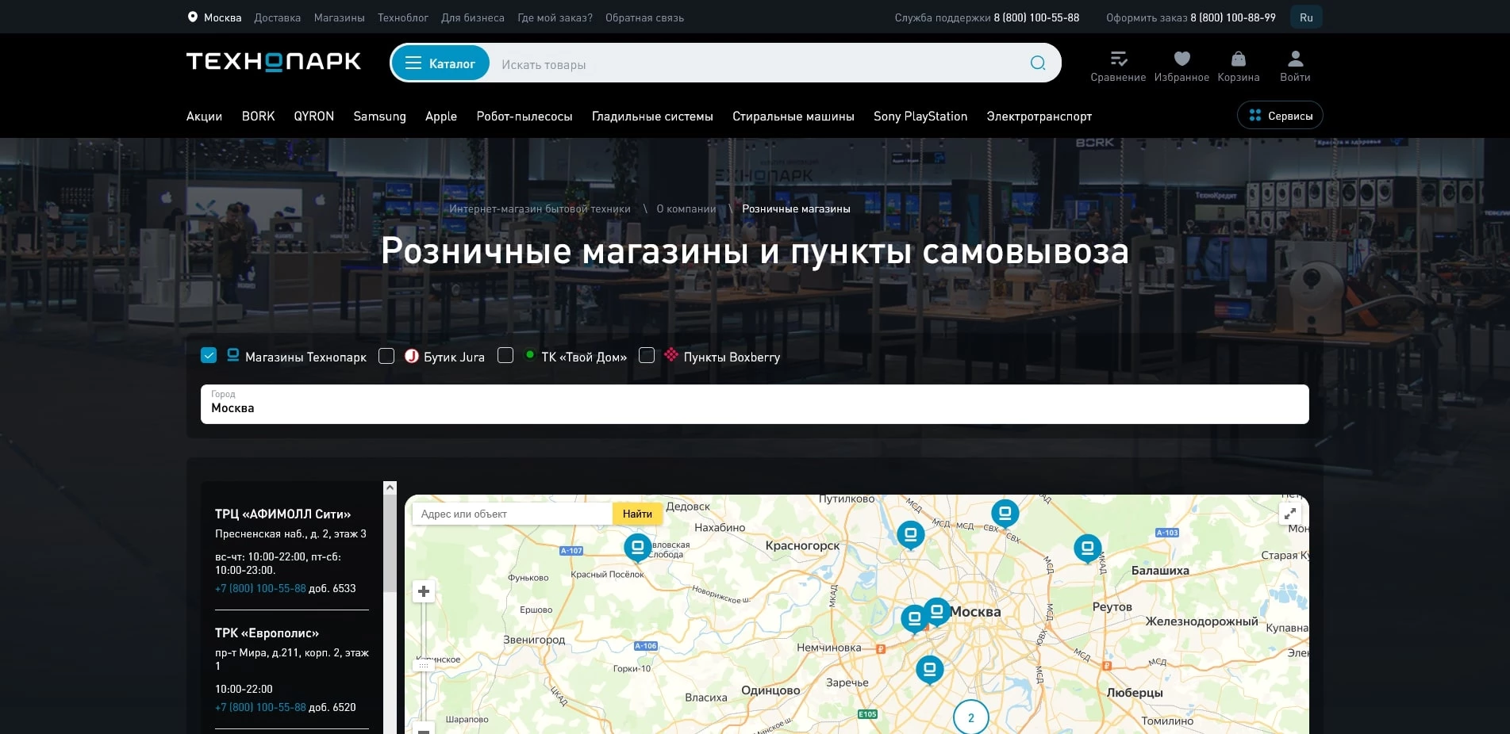Image resolution: width=1510 pixels, height=734 pixels.
Task: Click the Найти button on the map
Action: 637,514
